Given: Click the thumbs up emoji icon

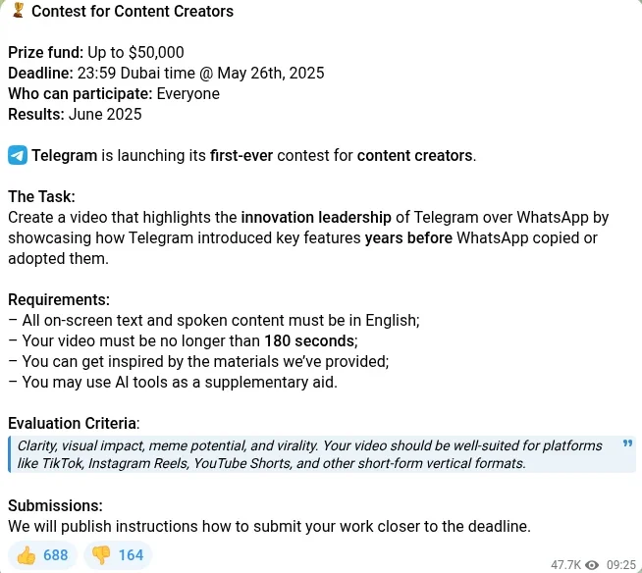Looking at the screenshot, I should tap(27, 555).
